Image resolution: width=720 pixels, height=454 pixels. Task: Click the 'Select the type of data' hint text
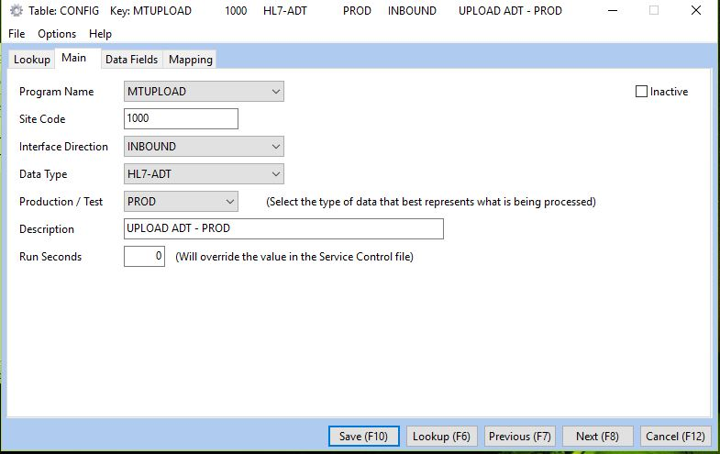tap(431, 202)
